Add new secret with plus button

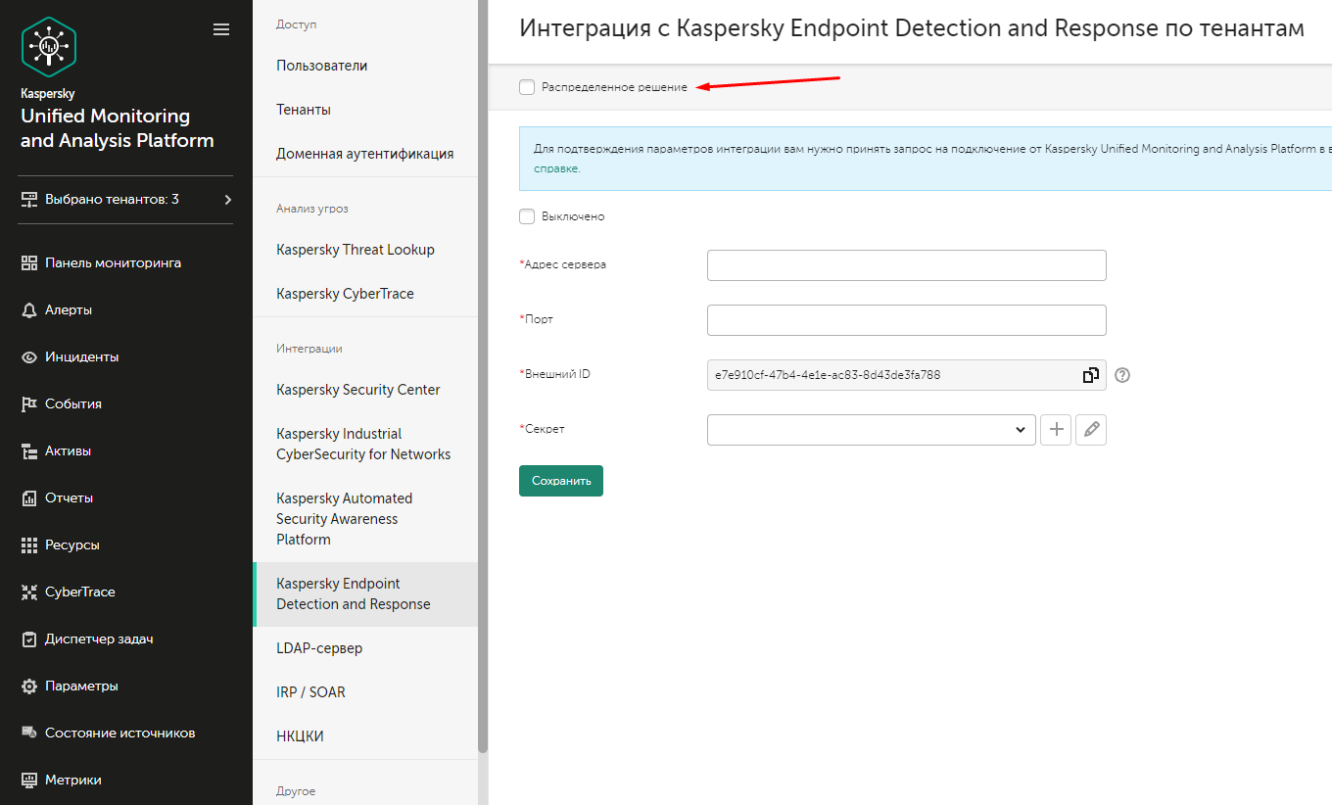pos(1056,429)
